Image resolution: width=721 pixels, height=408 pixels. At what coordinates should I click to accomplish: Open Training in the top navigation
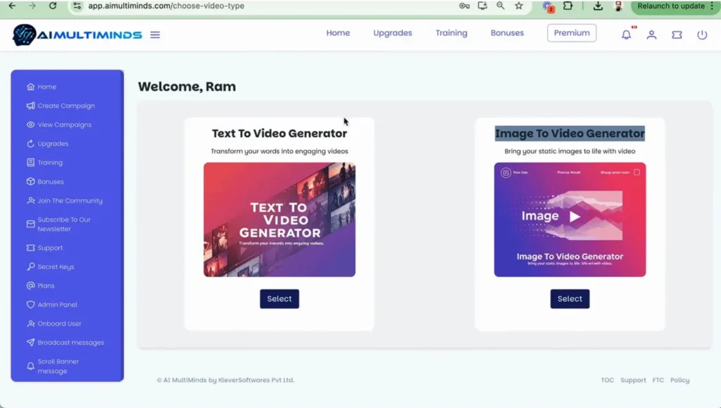[451, 33]
